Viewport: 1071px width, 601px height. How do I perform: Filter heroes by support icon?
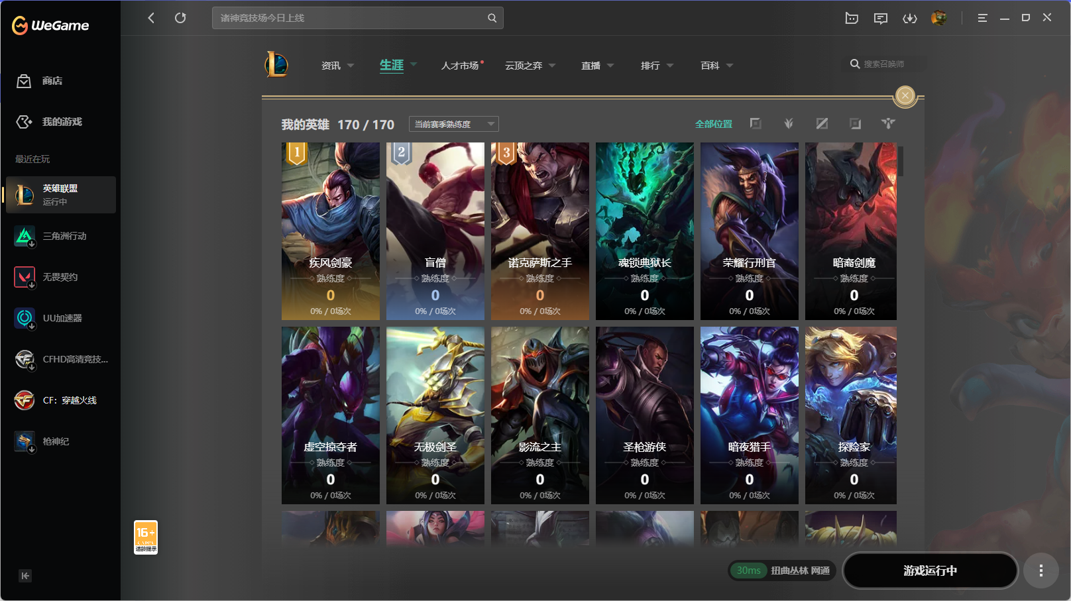(888, 123)
